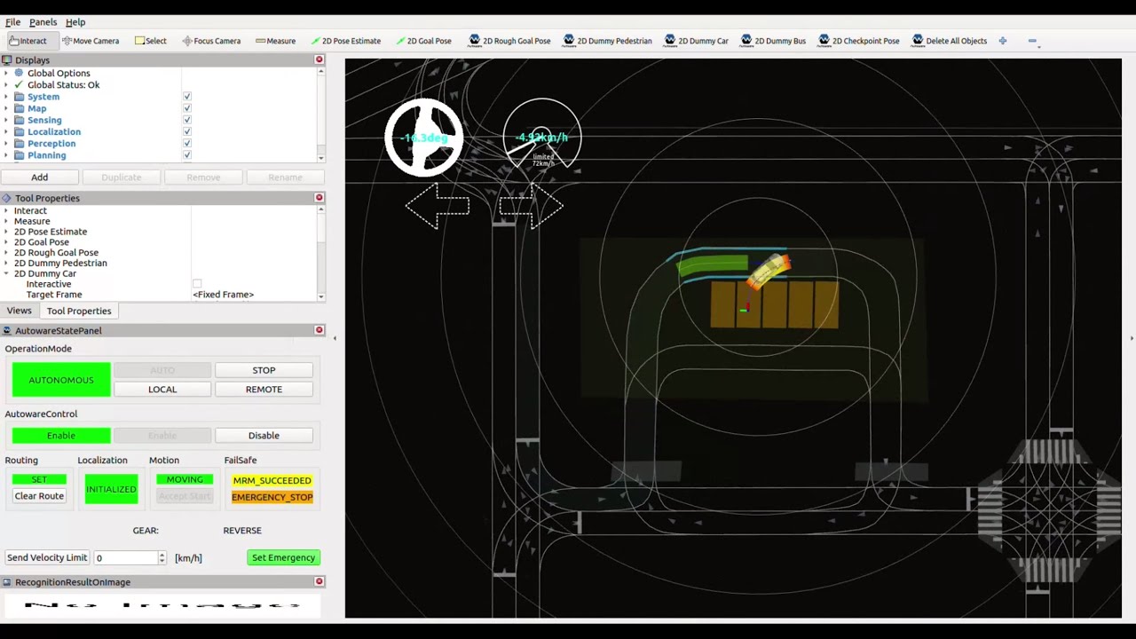This screenshot has height=639, width=1136.
Task: Select the 2D Goal Pose tool
Action: [x=423, y=41]
